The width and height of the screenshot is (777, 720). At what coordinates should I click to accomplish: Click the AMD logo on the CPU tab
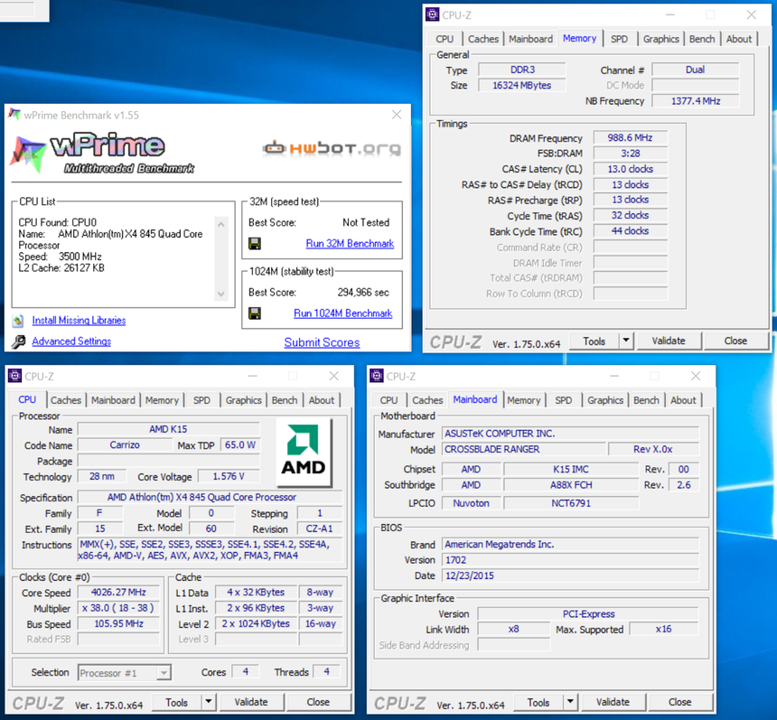tap(305, 454)
